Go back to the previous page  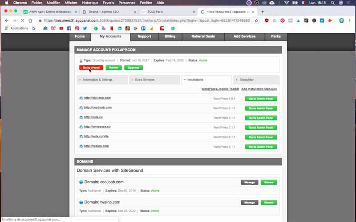[x=7, y=20]
